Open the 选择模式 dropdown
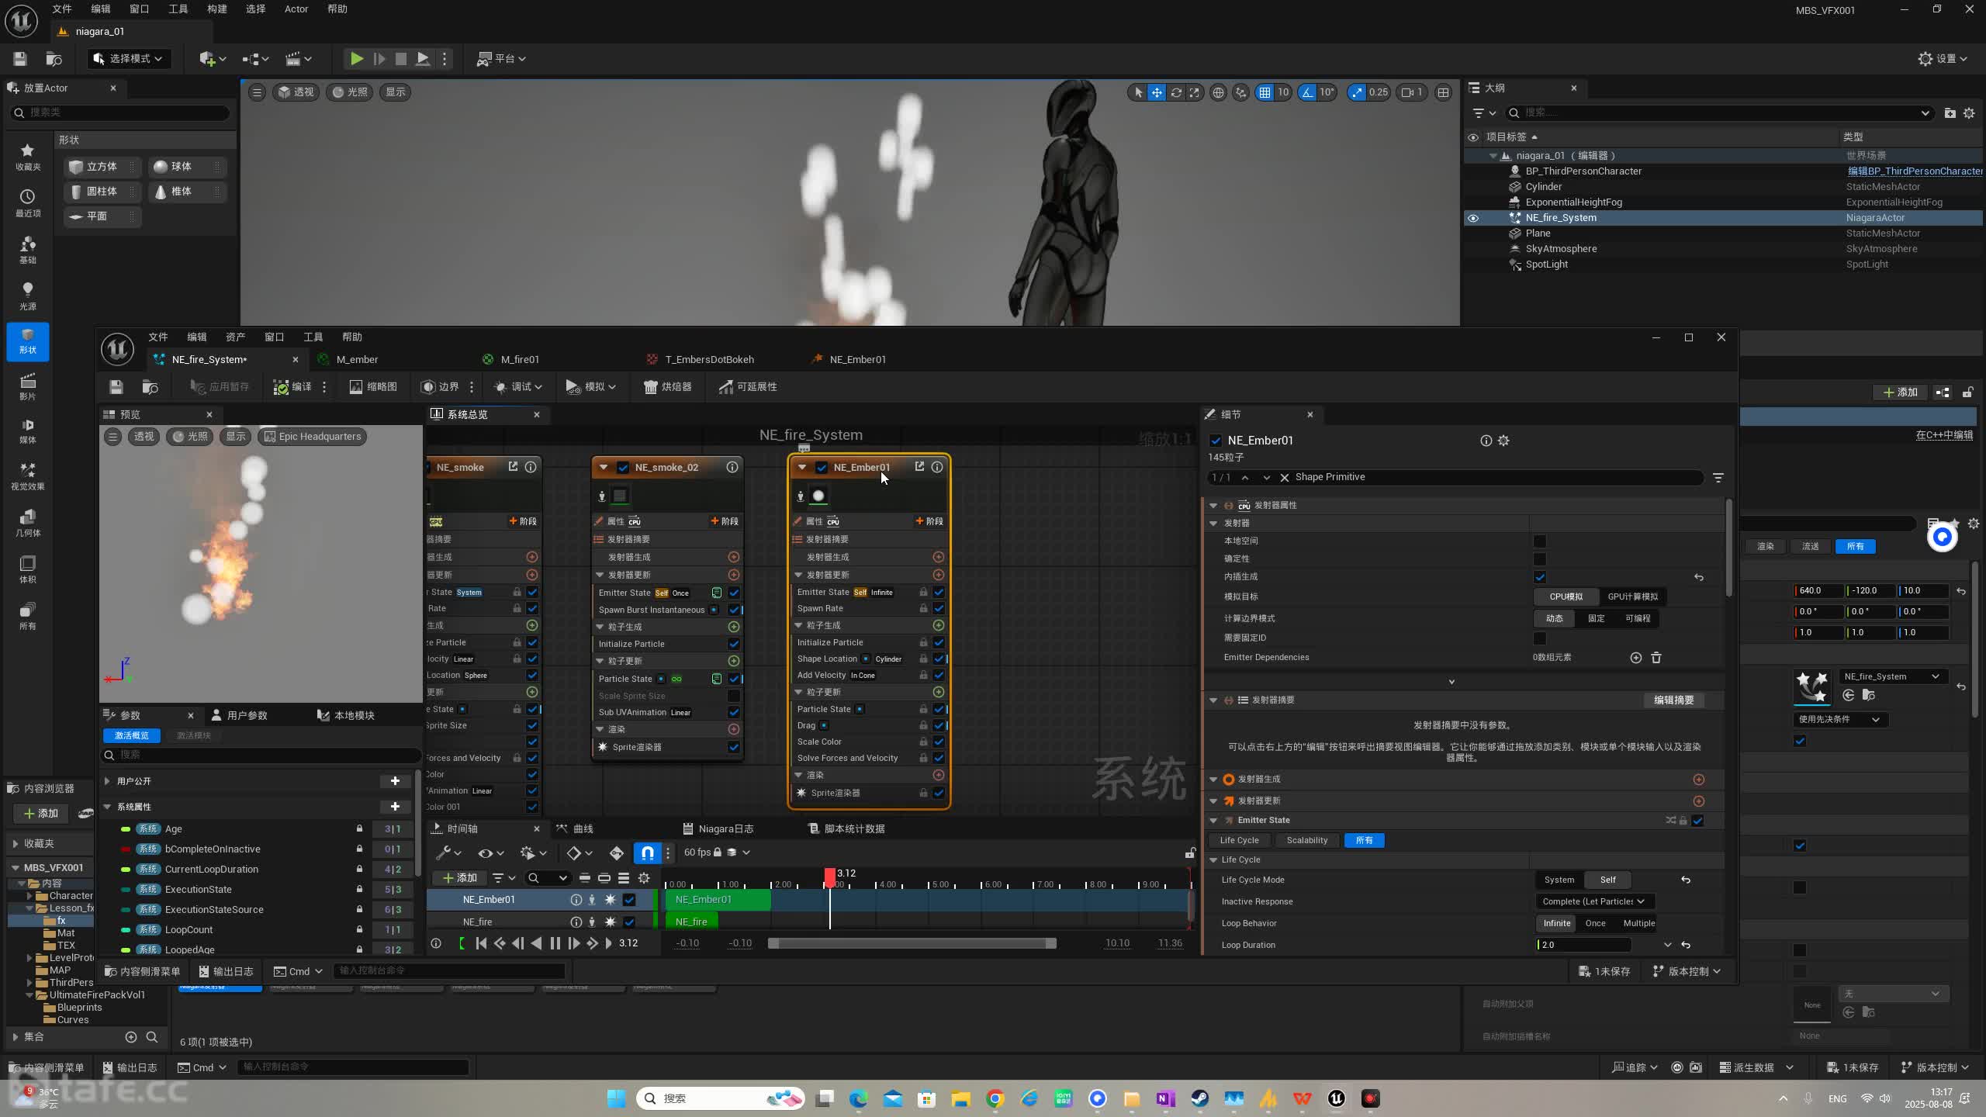The height and width of the screenshot is (1117, 1986). 128,59
